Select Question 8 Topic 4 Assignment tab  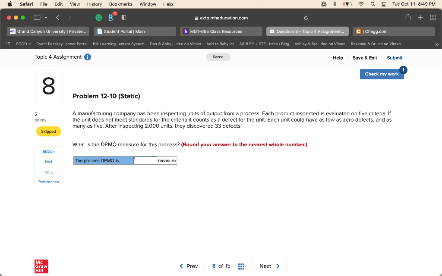307,31
